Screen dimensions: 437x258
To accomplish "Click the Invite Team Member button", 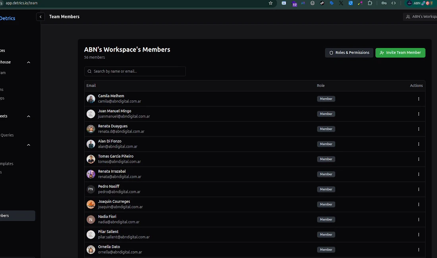I will [x=400, y=52].
